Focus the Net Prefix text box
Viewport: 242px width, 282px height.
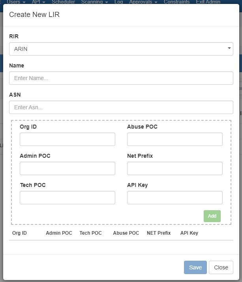point(174,168)
